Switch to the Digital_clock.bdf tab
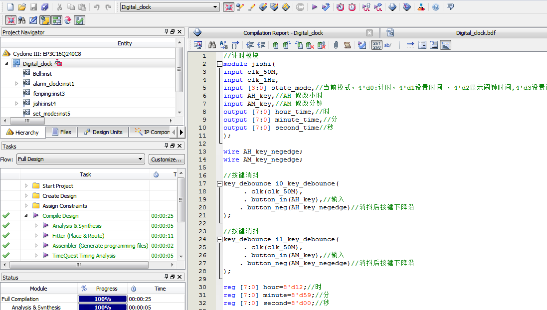This screenshot has height=310, width=547. point(476,33)
